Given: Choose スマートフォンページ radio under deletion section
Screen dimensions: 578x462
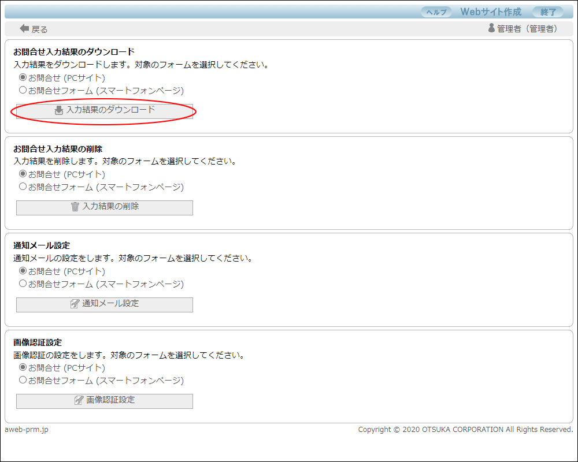Looking at the screenshot, I should [23, 187].
